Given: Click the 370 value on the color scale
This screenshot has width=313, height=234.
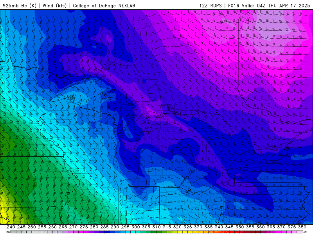Looking at the screenshot, I should tap(281, 227).
